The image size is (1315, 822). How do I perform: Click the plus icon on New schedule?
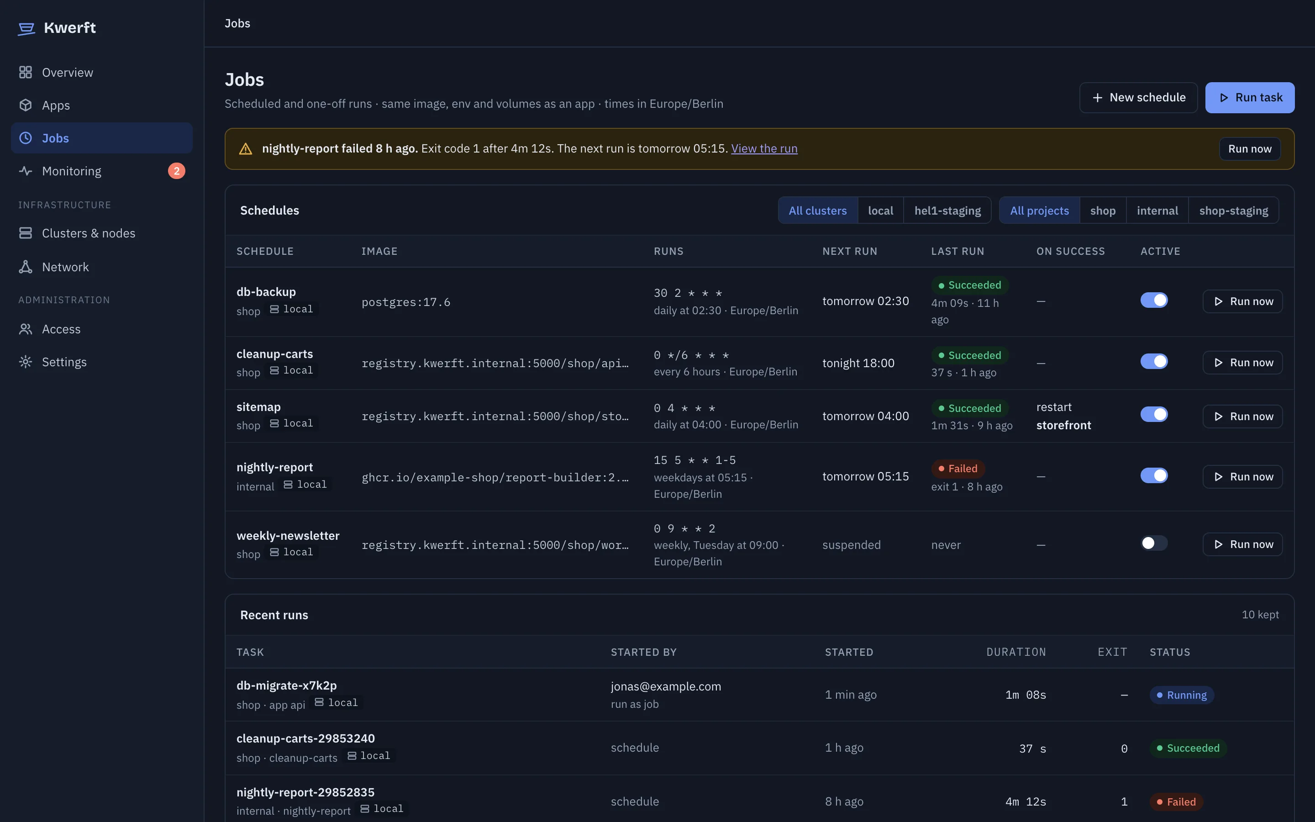click(x=1098, y=98)
